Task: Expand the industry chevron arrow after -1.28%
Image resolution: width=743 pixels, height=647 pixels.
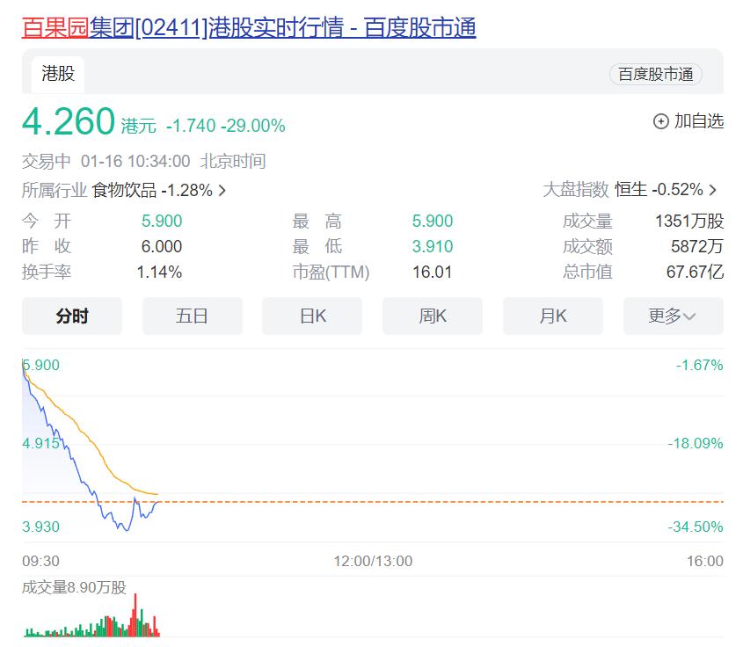Action: (222, 191)
